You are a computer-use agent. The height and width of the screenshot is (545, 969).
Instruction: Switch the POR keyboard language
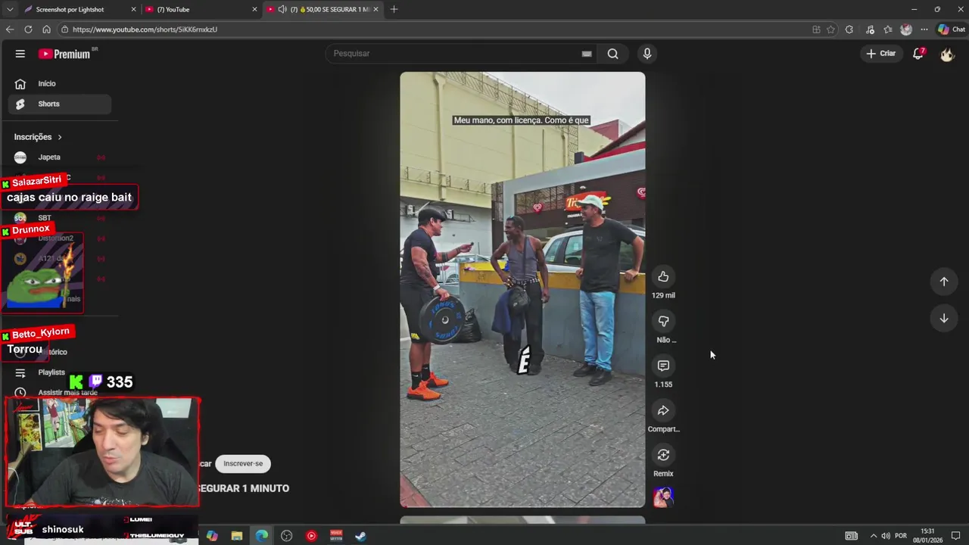click(x=901, y=536)
